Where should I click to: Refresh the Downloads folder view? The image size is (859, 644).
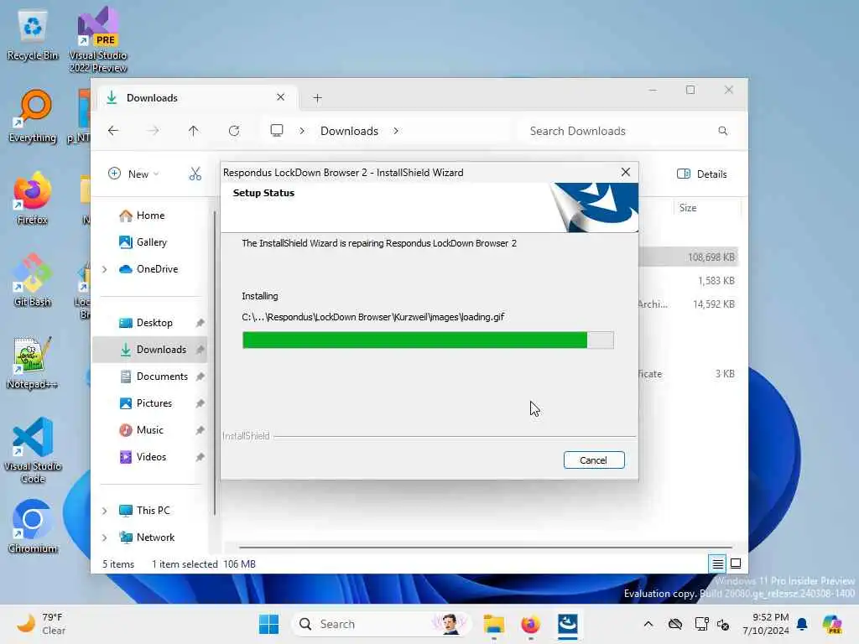click(234, 131)
